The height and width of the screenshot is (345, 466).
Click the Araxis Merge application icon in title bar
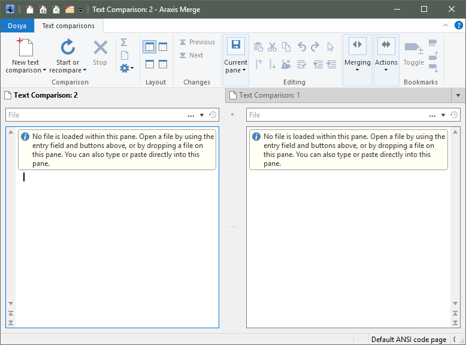pos(10,9)
